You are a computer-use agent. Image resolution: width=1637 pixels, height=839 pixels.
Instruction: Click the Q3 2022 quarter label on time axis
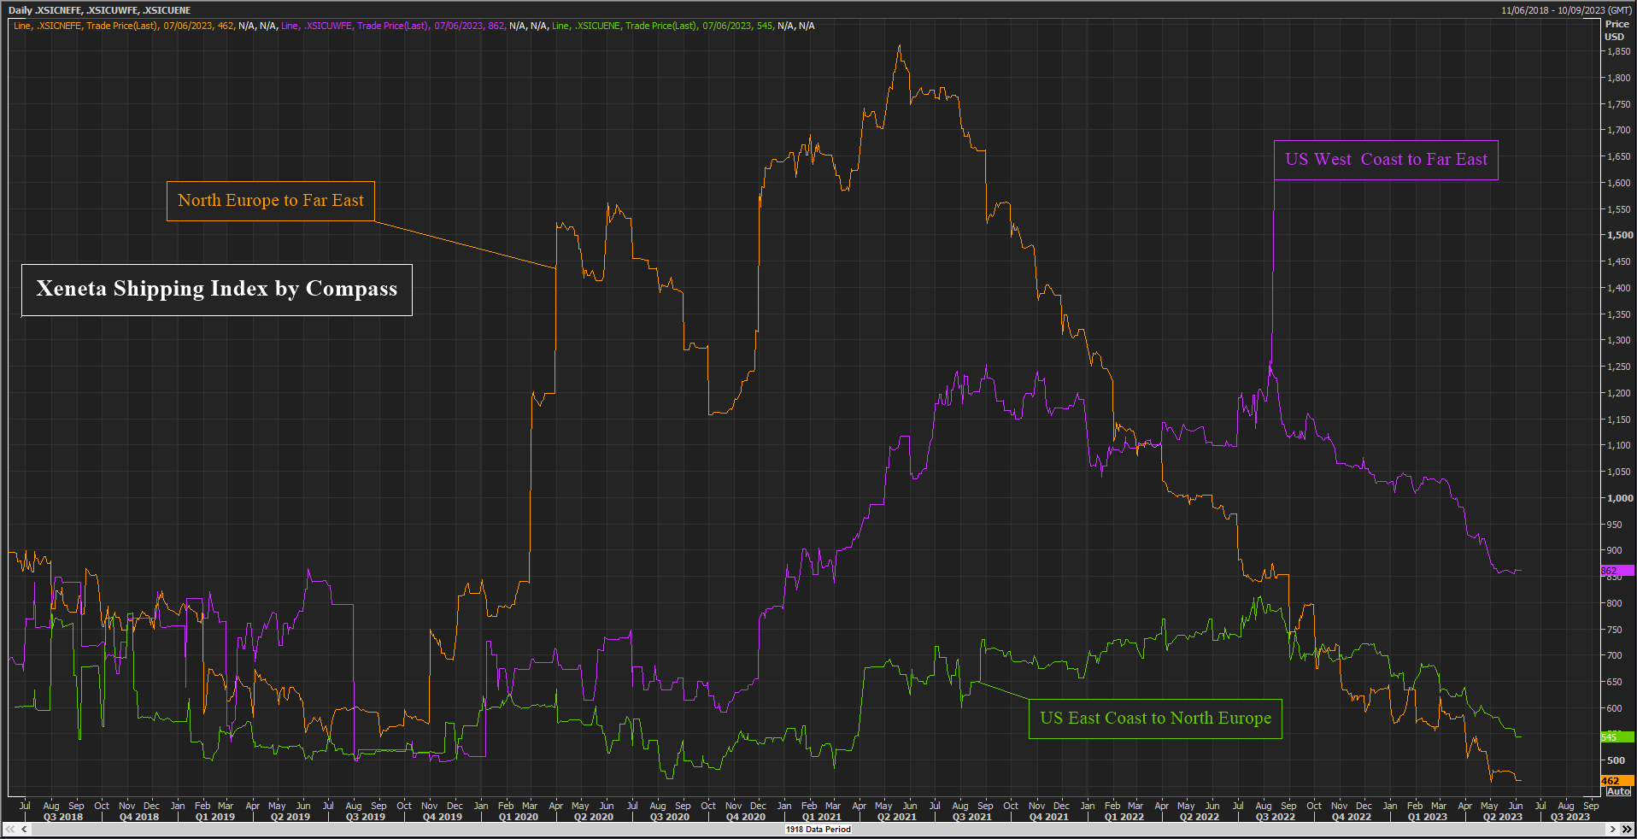(x=1276, y=817)
